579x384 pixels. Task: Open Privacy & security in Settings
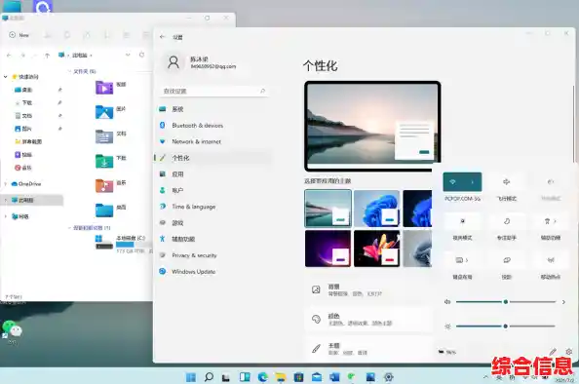pyautogui.click(x=213, y=255)
